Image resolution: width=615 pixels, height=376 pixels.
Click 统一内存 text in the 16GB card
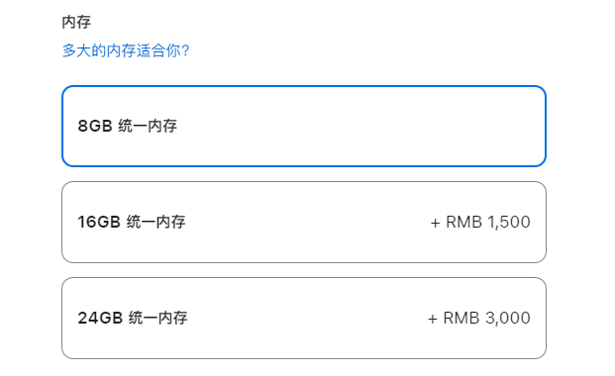tap(155, 222)
